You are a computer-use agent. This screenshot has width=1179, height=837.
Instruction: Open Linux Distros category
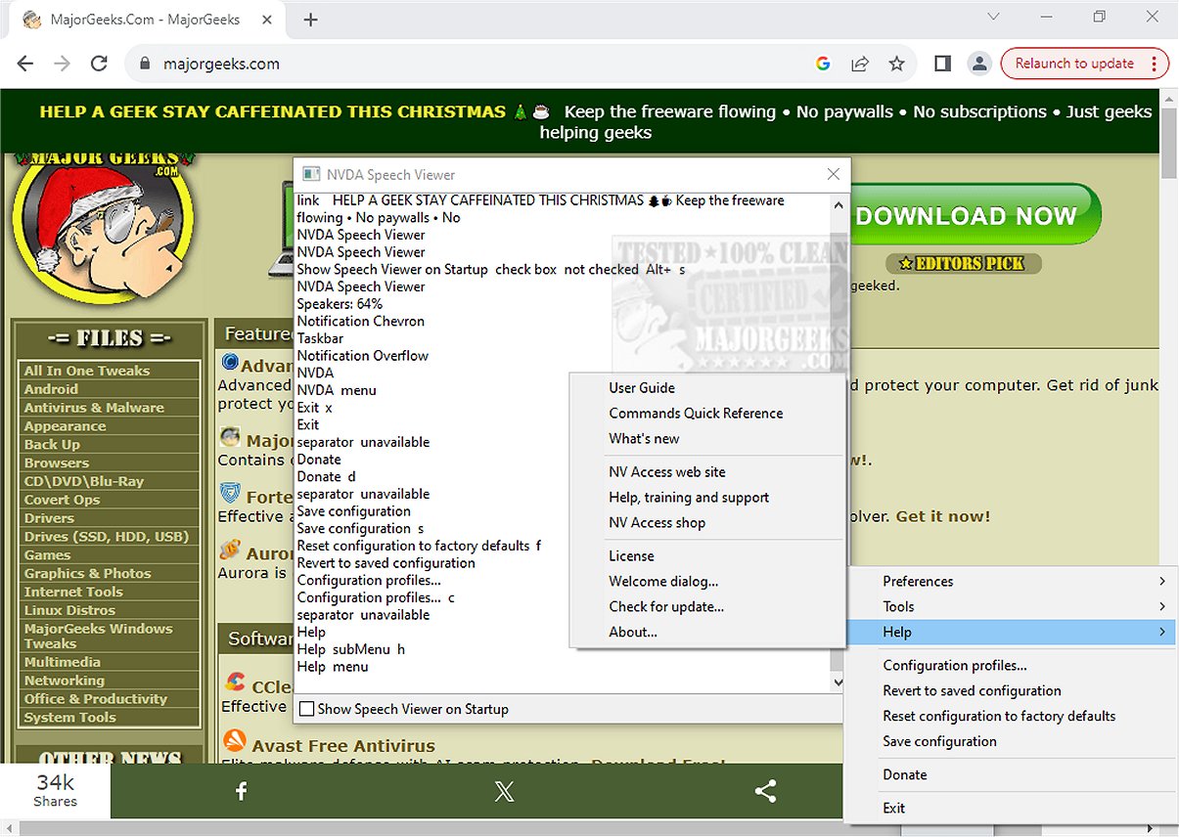pyautogui.click(x=70, y=610)
